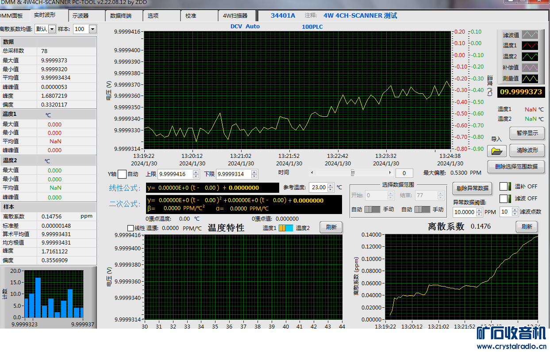Click the 滤波值 waveform legend icon

530,34
